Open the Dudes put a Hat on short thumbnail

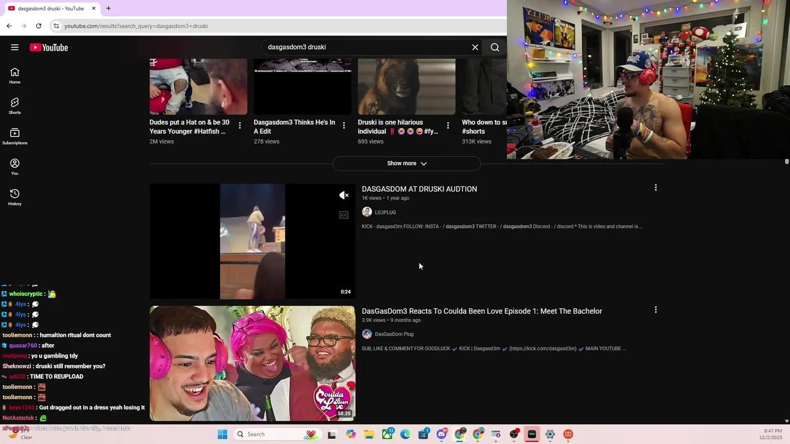pos(198,87)
